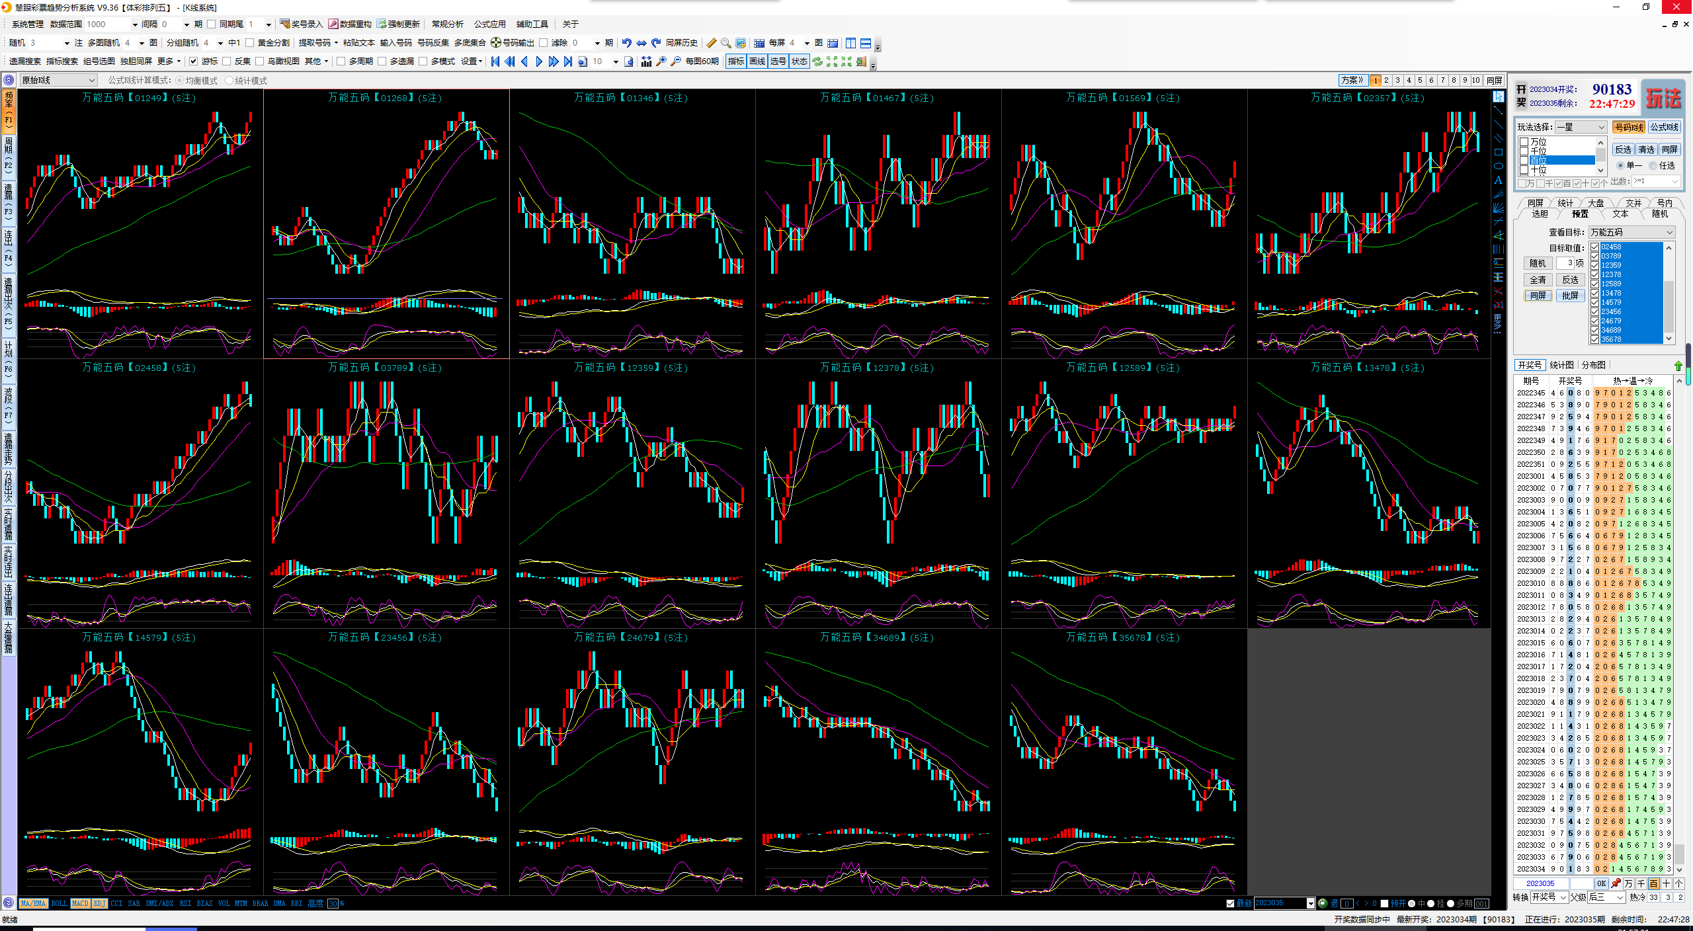Jump to first period navigation icon
This screenshot has height=931, width=1693.
tap(495, 61)
